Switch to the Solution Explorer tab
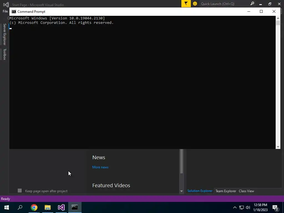The height and width of the screenshot is (213, 284). [x=200, y=191]
